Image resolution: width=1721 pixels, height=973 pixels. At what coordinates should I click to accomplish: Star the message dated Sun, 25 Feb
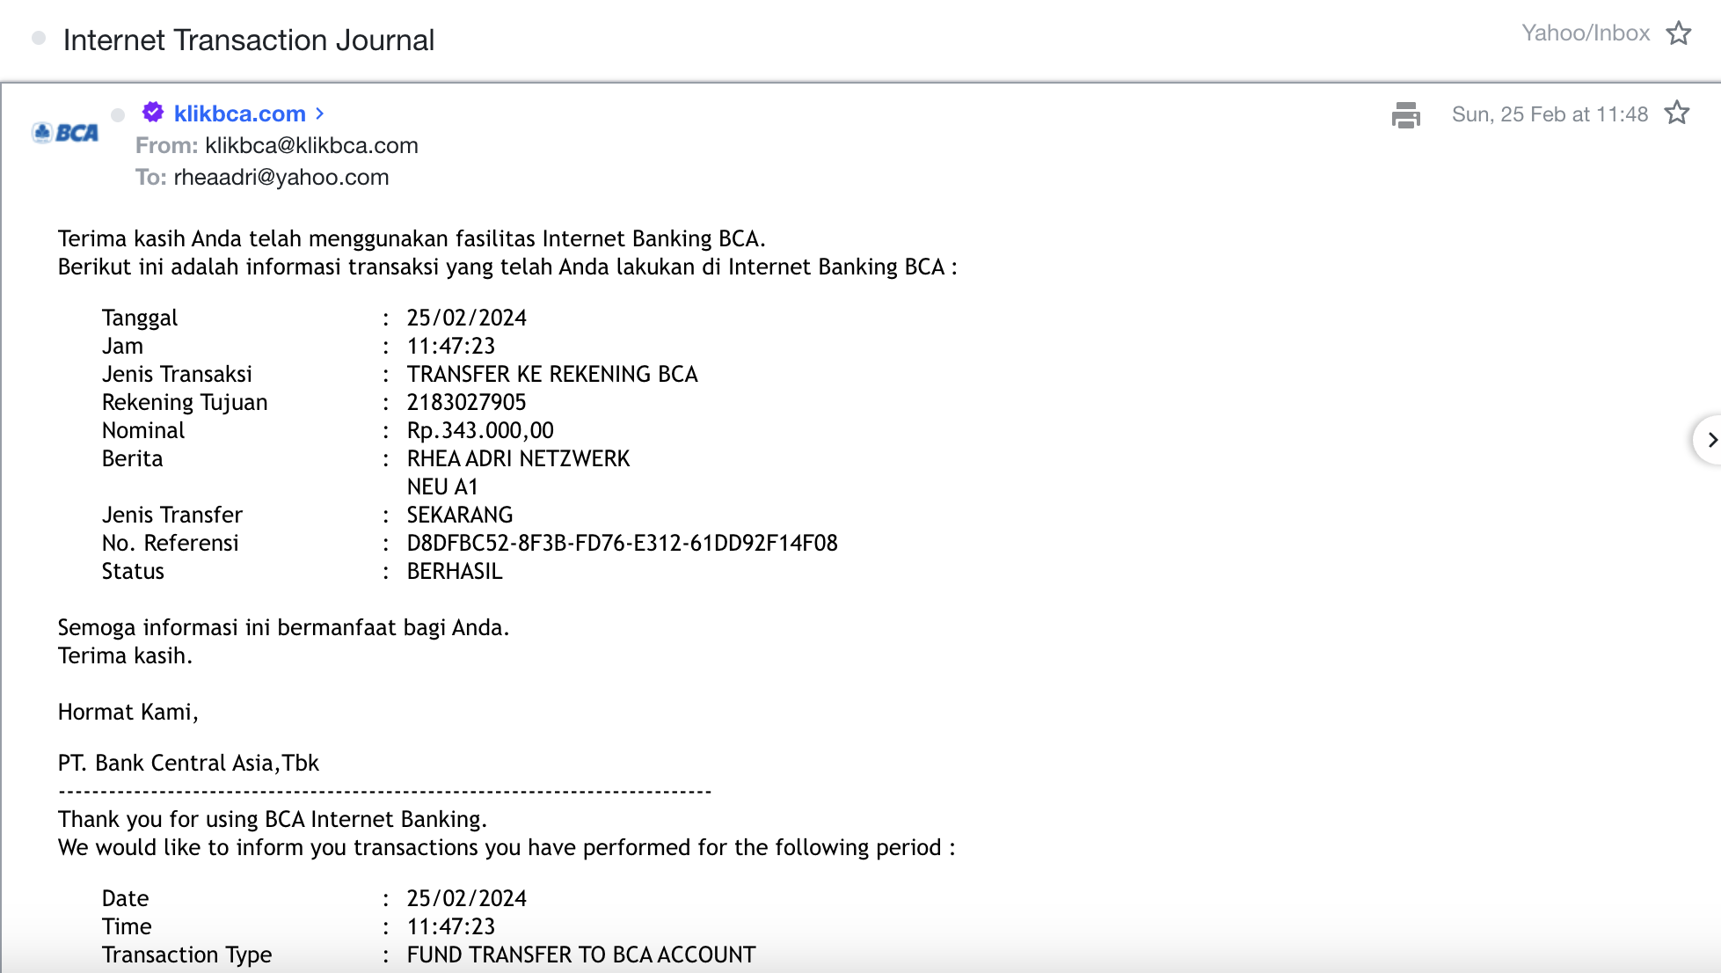(x=1677, y=113)
